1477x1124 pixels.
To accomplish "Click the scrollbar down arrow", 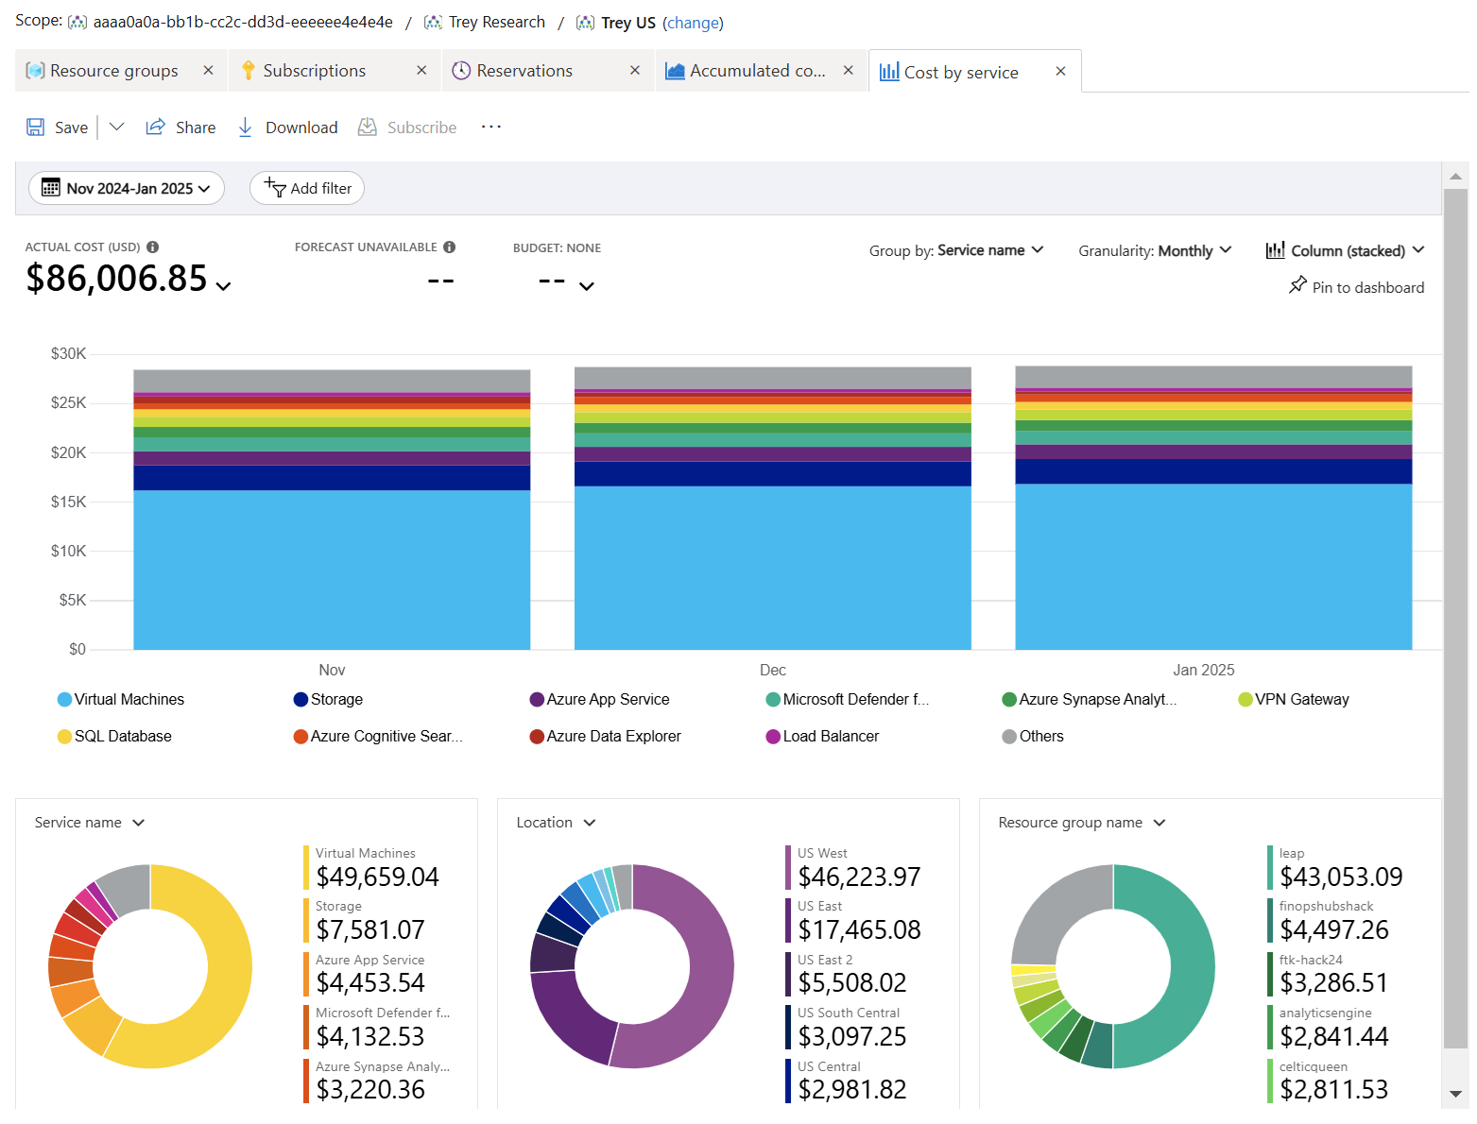I will click(1455, 1094).
